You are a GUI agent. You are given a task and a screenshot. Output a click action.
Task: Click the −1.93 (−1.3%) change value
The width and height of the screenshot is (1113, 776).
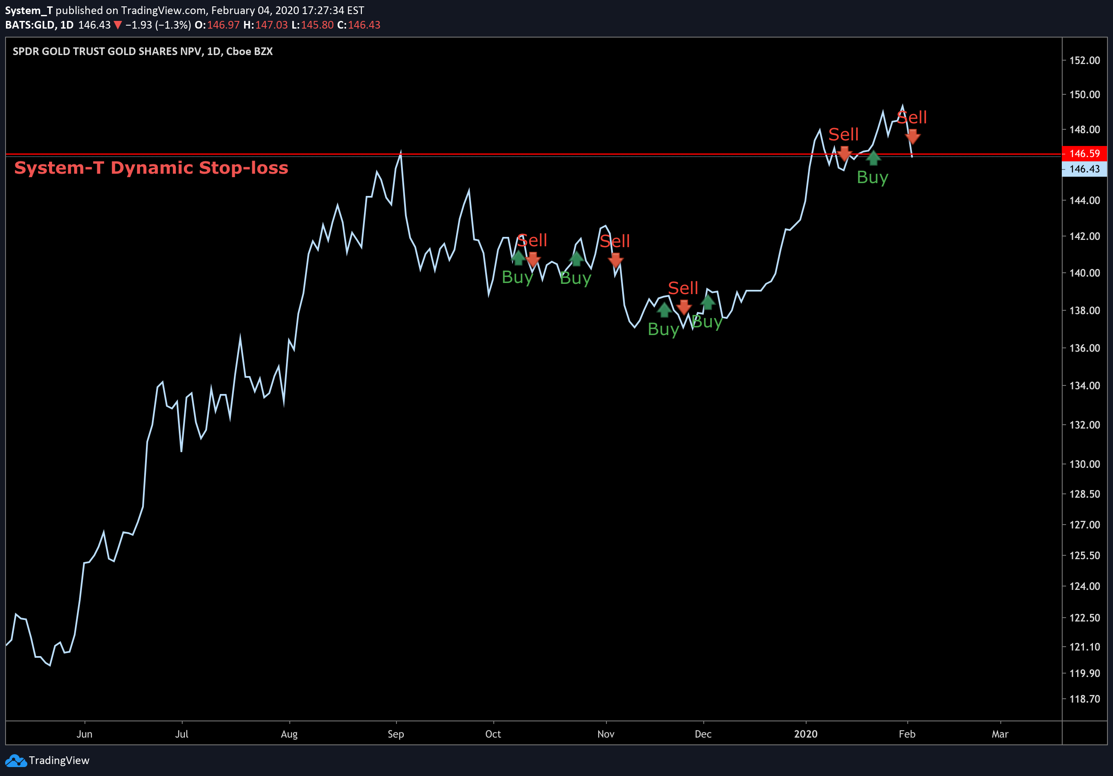pyautogui.click(x=158, y=25)
